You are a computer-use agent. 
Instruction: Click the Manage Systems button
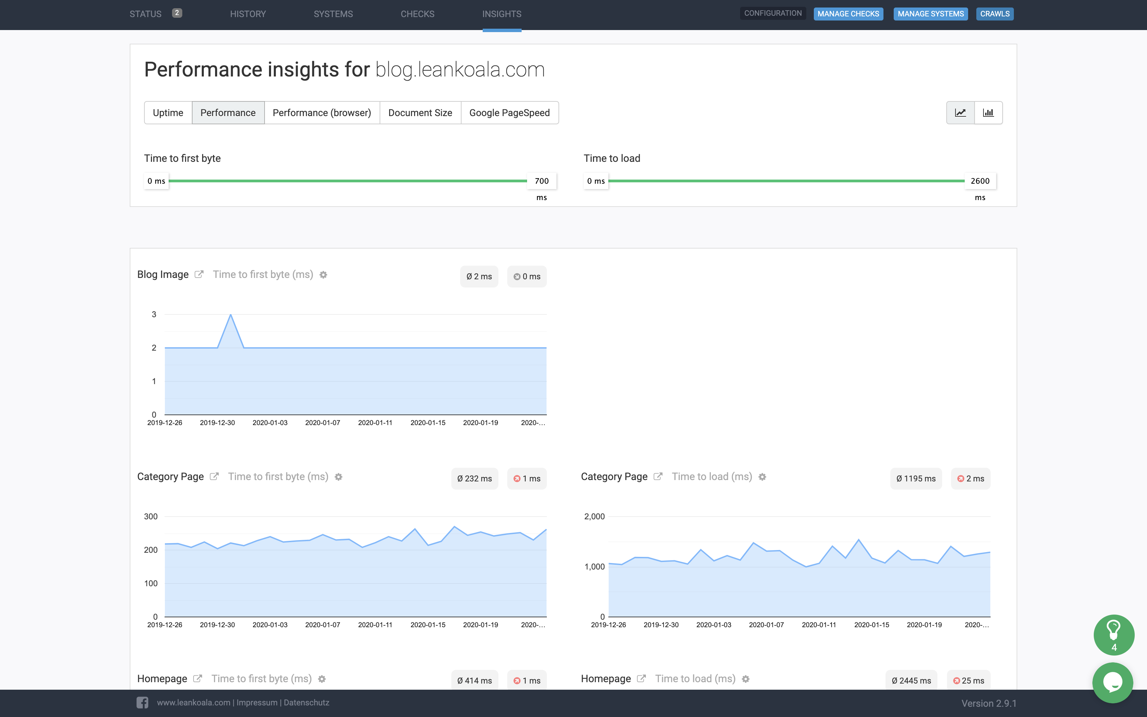[x=930, y=14]
